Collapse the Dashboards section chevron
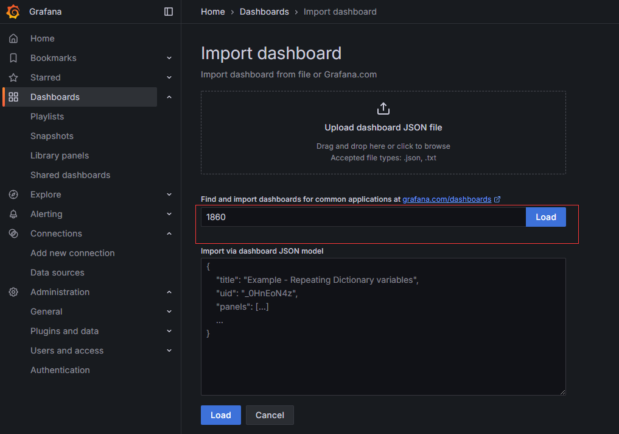619x434 pixels. (169, 97)
